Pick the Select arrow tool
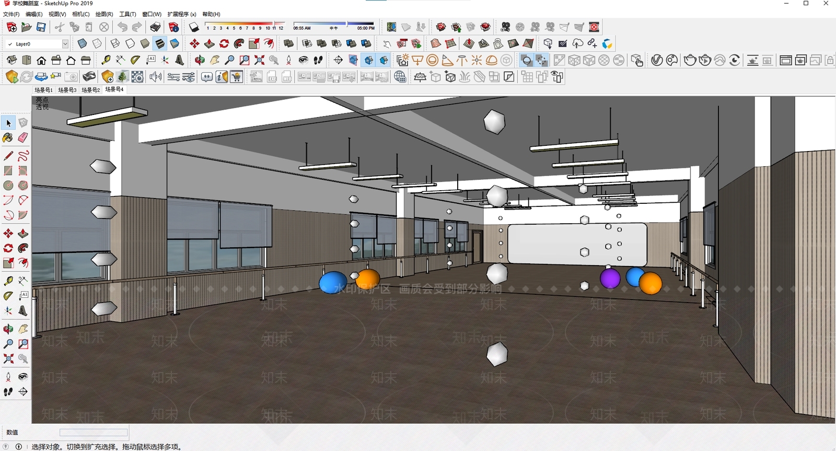The height and width of the screenshot is (451, 836). pos(8,123)
